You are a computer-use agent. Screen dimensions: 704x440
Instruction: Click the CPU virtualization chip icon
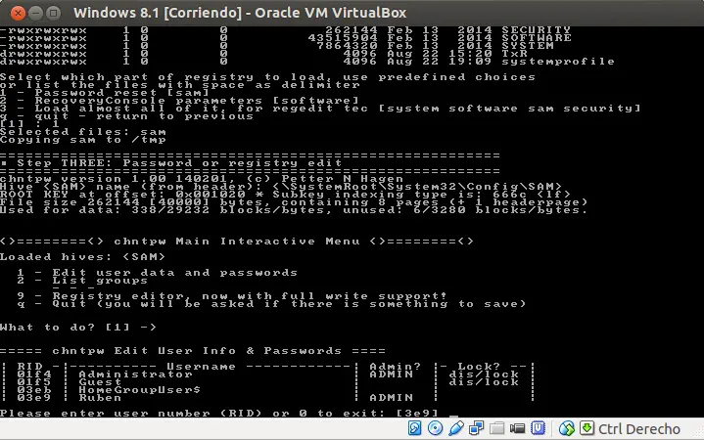click(x=538, y=428)
